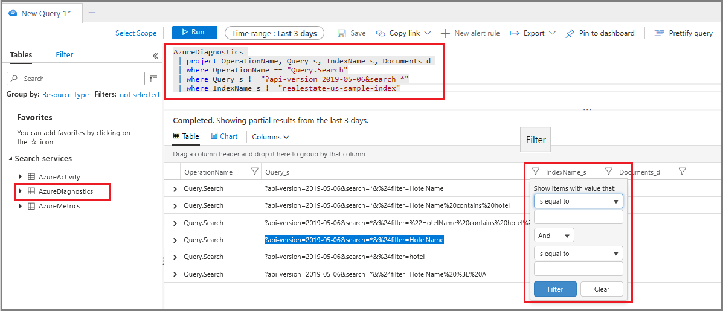
Task: Expand the AzureActivity table node
Action: (x=21, y=176)
